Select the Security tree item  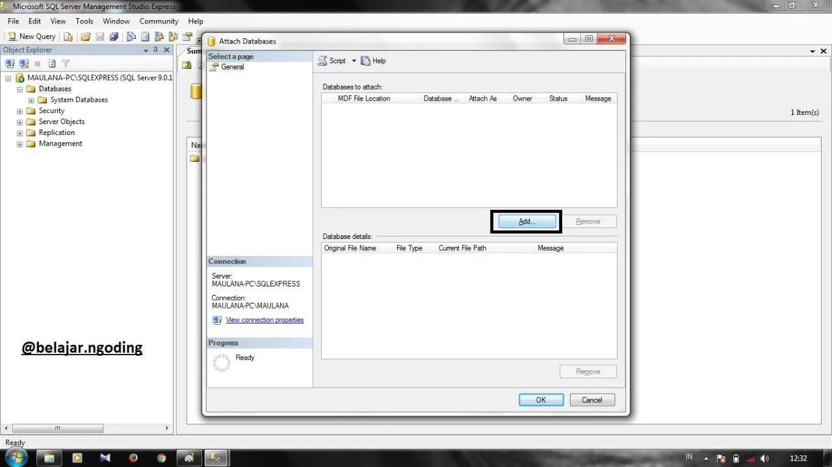51,111
